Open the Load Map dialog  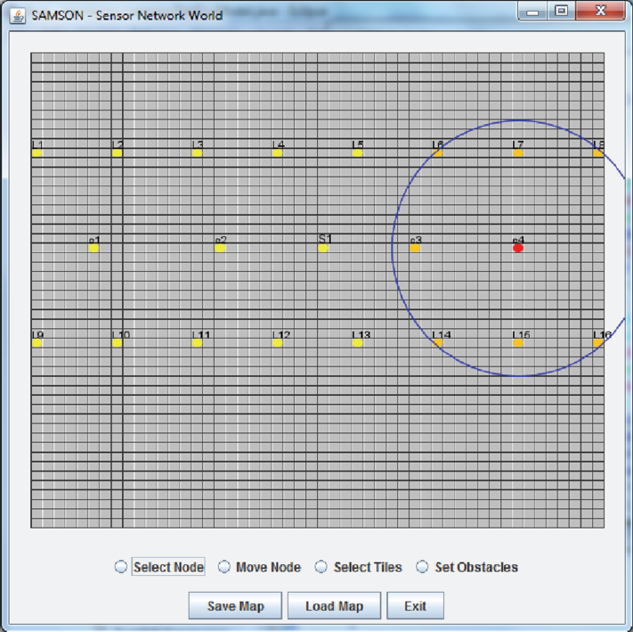coord(334,606)
